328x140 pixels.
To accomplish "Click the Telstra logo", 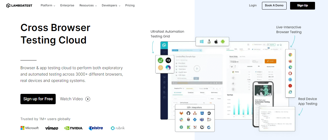I will click(96, 128).
